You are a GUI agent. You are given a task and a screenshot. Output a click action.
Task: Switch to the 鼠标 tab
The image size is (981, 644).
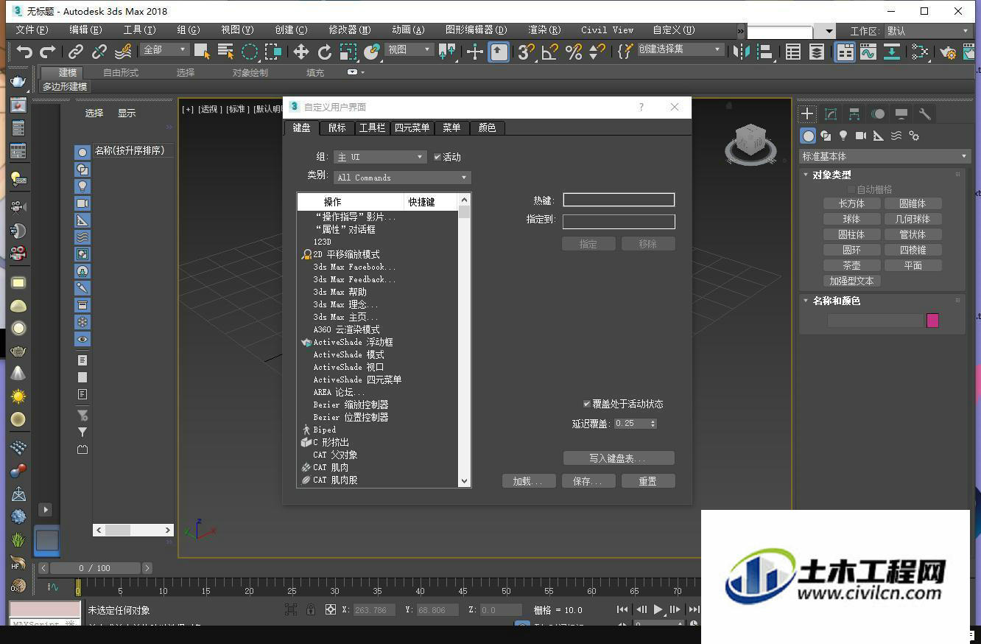[x=337, y=127]
